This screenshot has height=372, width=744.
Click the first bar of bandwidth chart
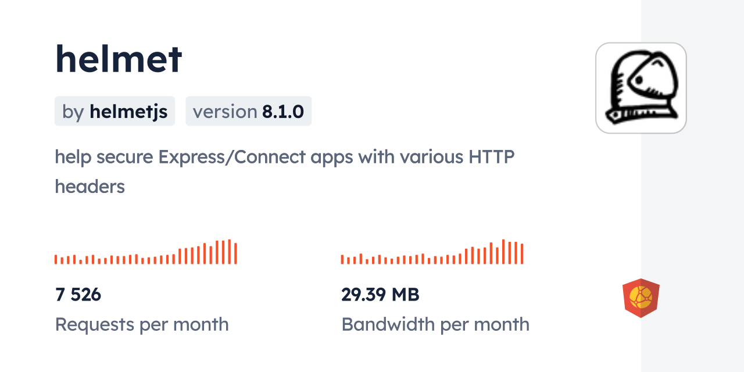pos(342,260)
